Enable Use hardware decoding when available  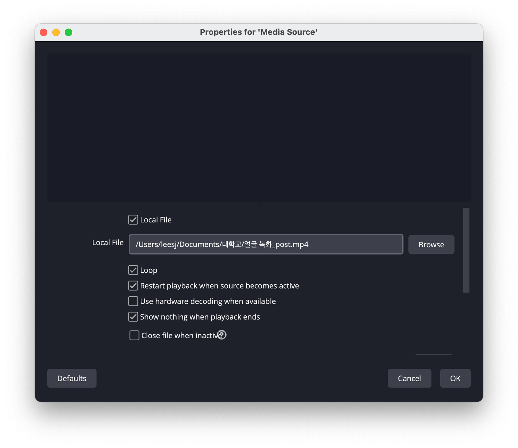(133, 301)
